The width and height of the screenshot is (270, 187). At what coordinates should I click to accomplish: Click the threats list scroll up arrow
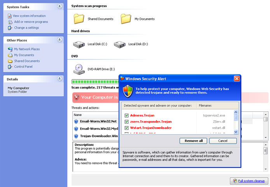click(266, 114)
